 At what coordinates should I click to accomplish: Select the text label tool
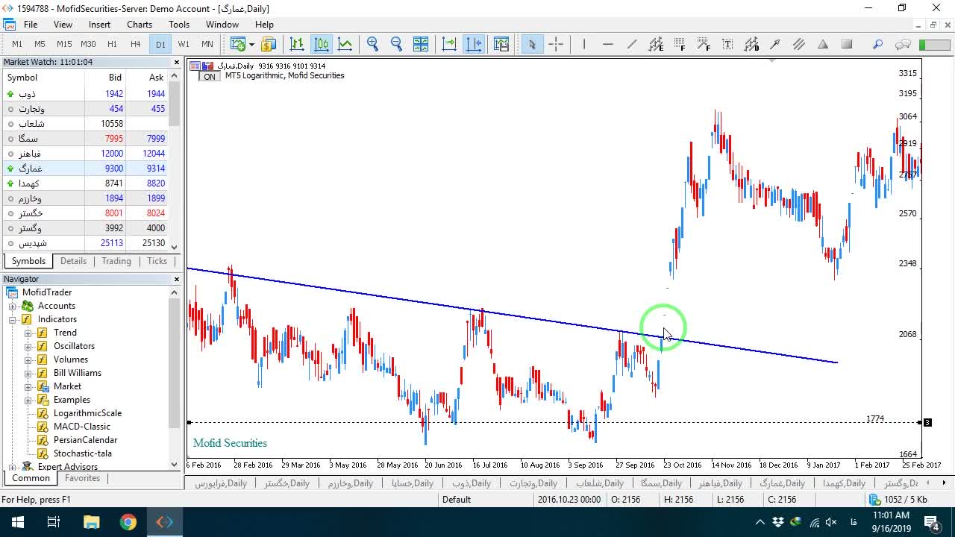pos(727,44)
